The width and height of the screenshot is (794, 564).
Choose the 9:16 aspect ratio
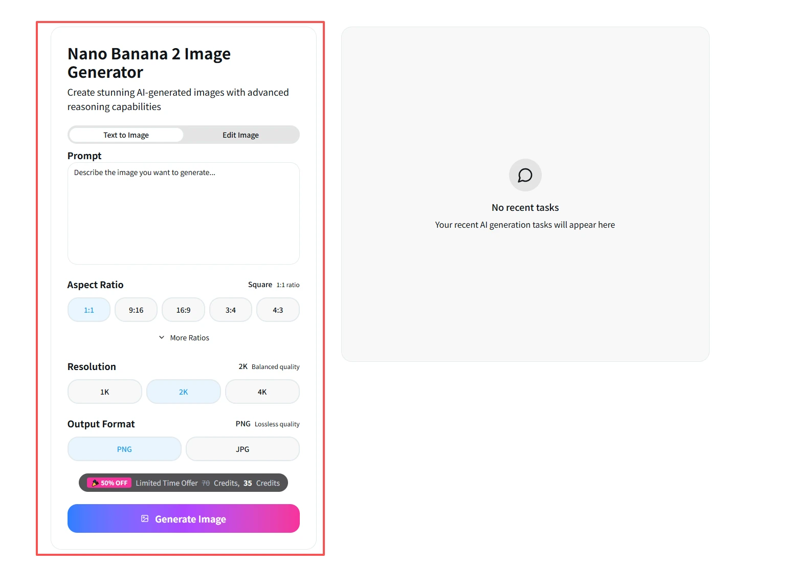click(136, 310)
